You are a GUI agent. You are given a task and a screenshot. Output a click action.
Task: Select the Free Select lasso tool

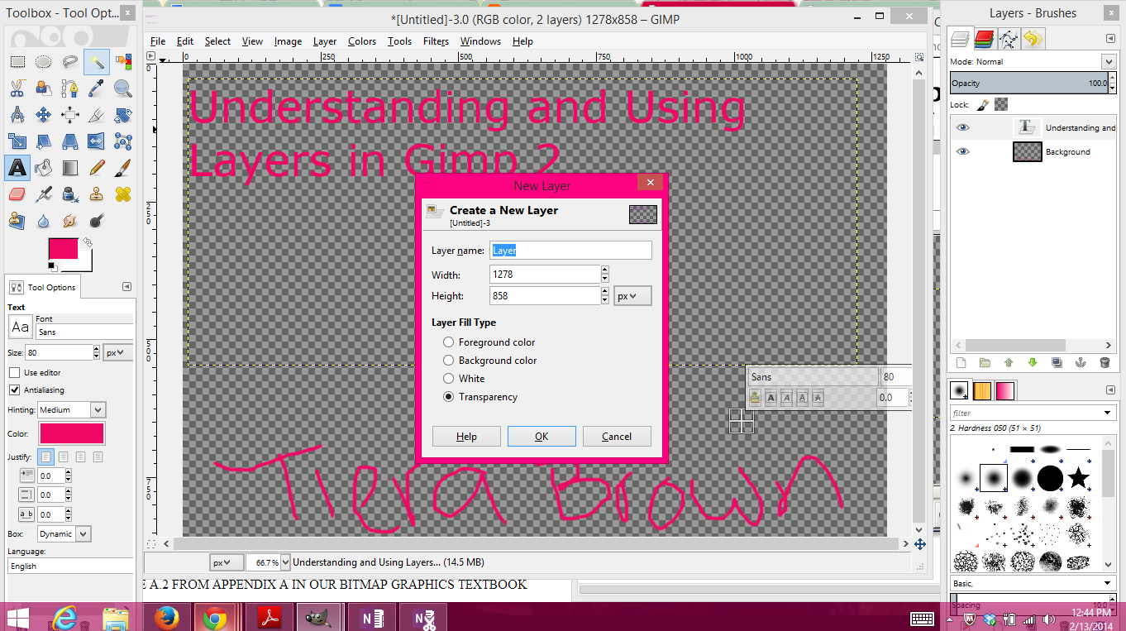tap(70, 61)
